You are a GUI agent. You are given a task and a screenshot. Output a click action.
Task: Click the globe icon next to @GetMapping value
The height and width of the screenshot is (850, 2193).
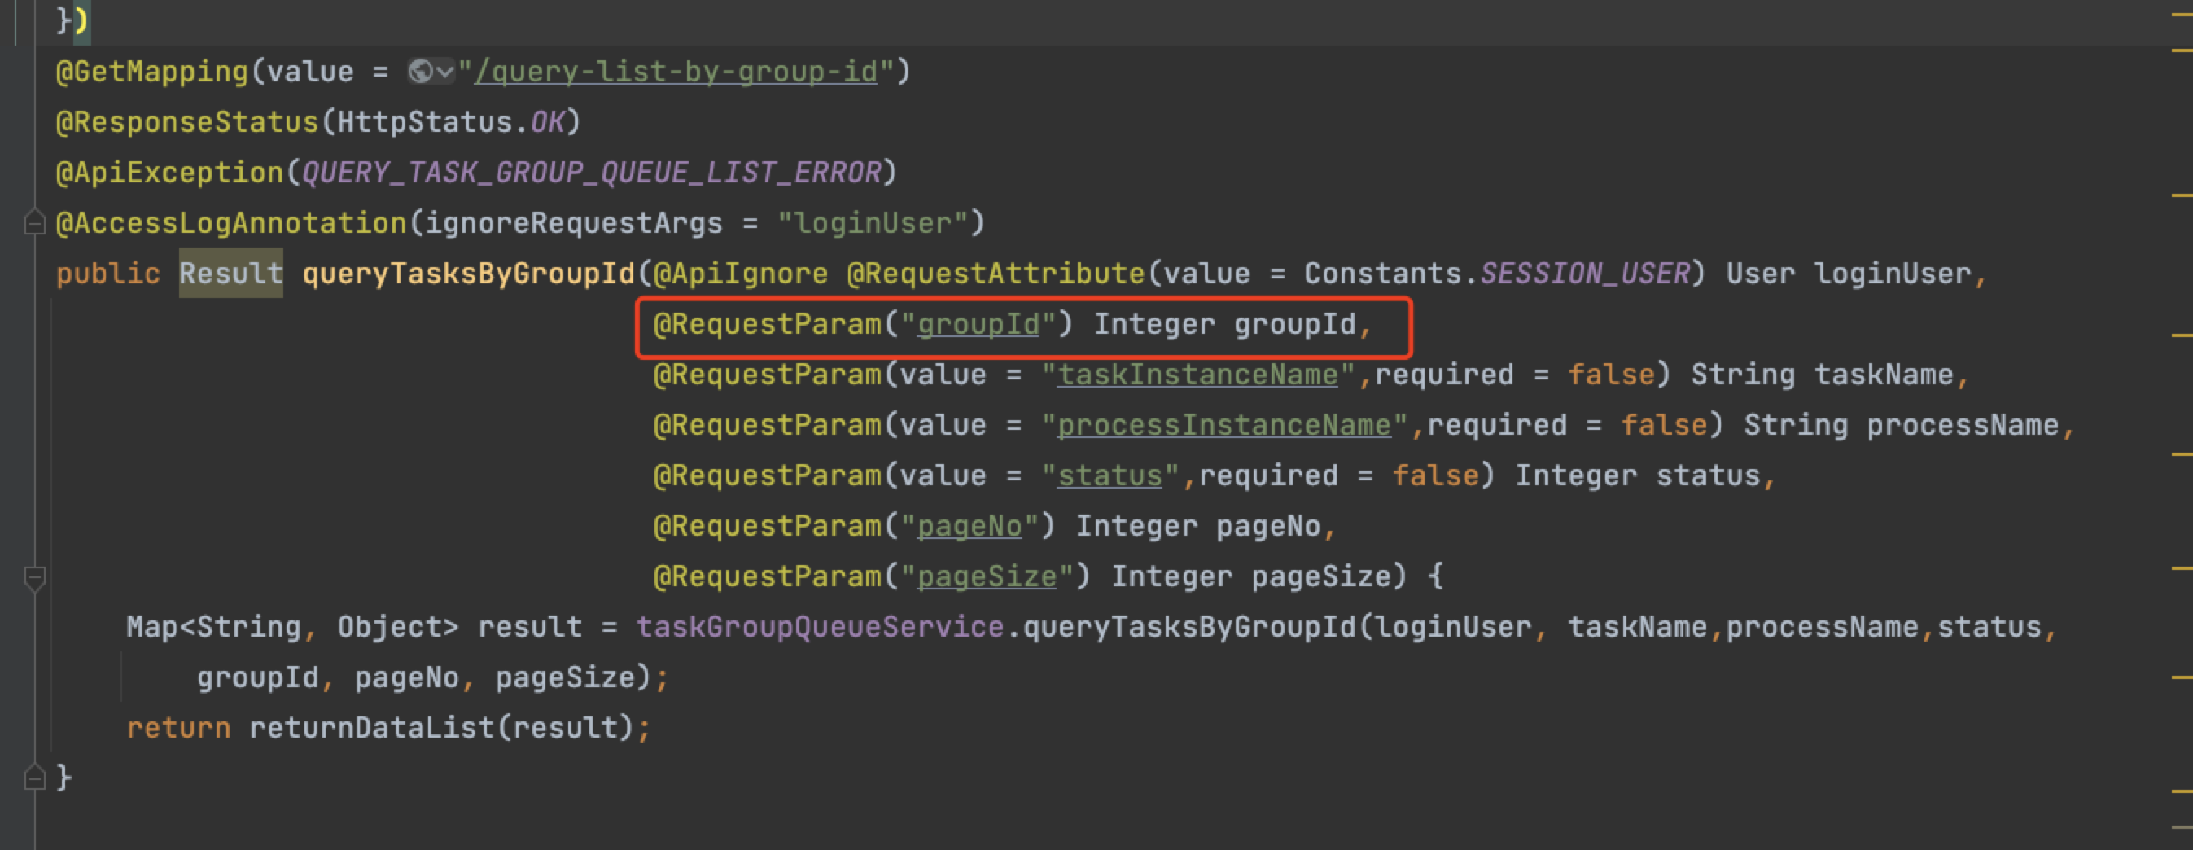tap(420, 71)
